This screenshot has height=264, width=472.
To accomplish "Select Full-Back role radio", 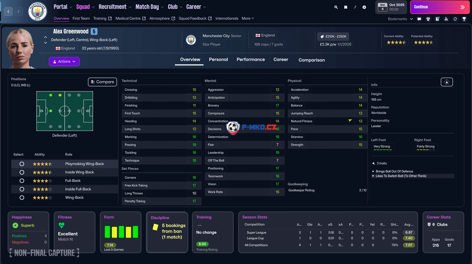I will tap(22, 181).
